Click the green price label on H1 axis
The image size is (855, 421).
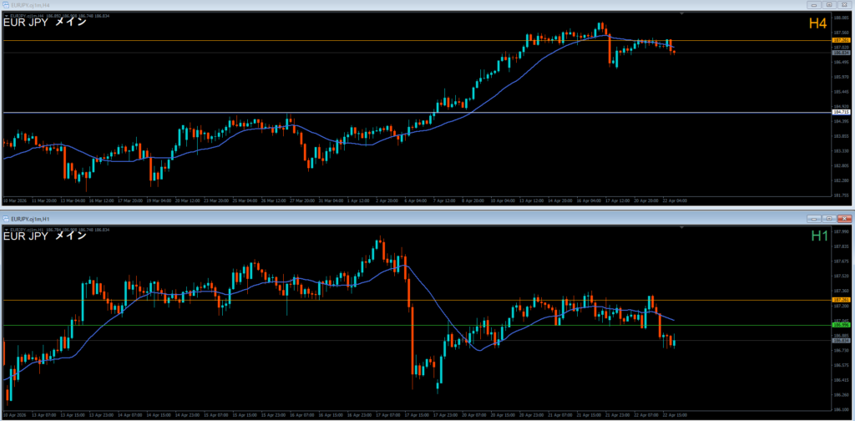tap(841, 325)
